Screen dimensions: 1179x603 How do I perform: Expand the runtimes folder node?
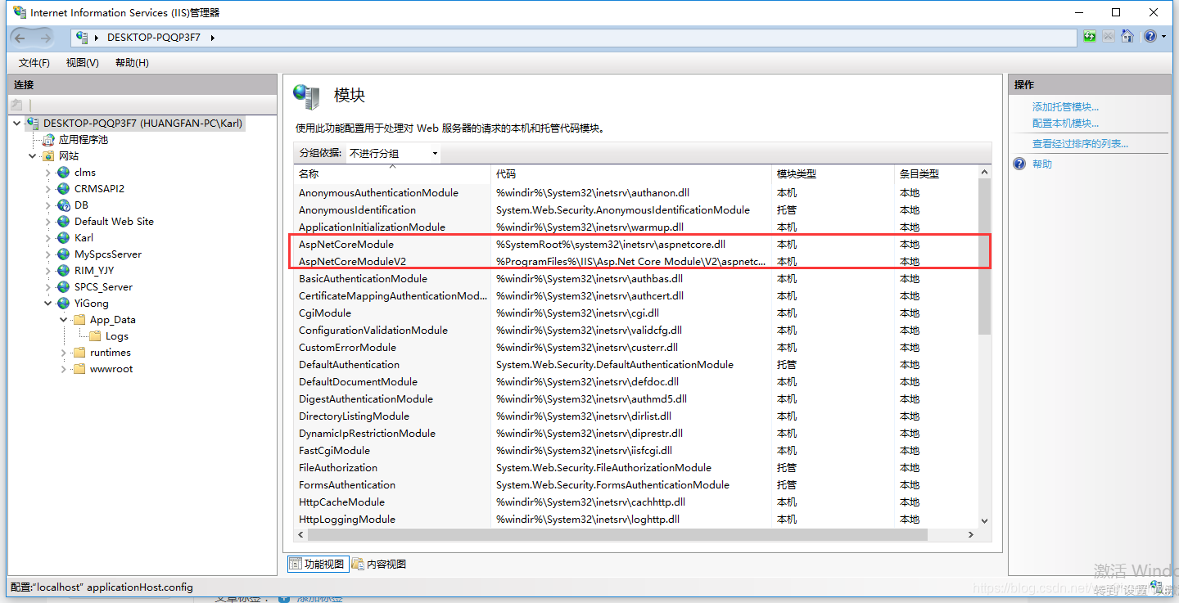tap(64, 353)
